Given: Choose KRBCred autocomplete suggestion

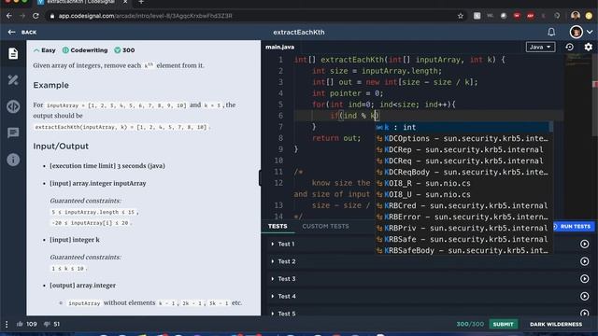Looking at the screenshot, I should [x=463, y=205].
